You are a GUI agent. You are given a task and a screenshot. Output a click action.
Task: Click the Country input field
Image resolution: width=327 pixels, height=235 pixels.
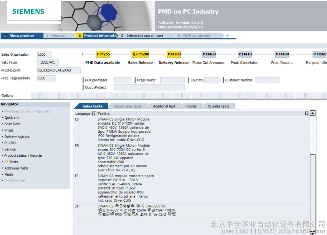point(212,80)
